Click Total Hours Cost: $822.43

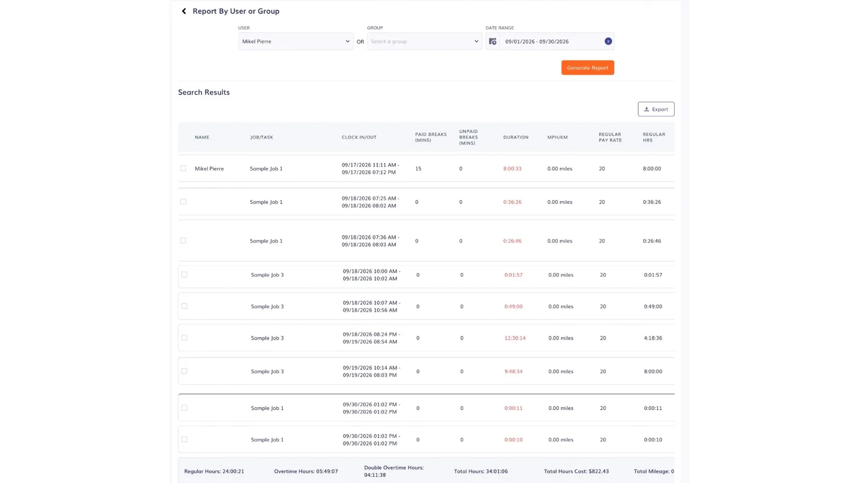tap(576, 471)
